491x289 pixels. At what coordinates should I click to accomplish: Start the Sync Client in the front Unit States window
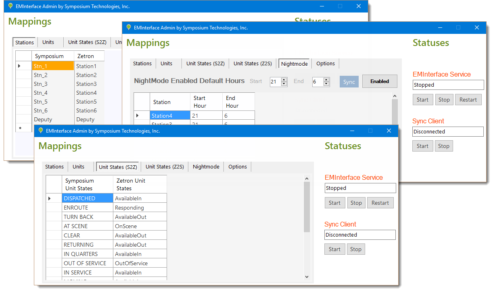334,249
